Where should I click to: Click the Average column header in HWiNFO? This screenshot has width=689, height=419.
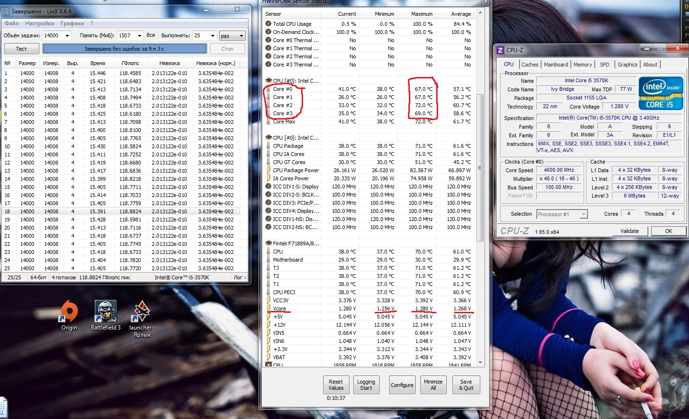[x=455, y=14]
